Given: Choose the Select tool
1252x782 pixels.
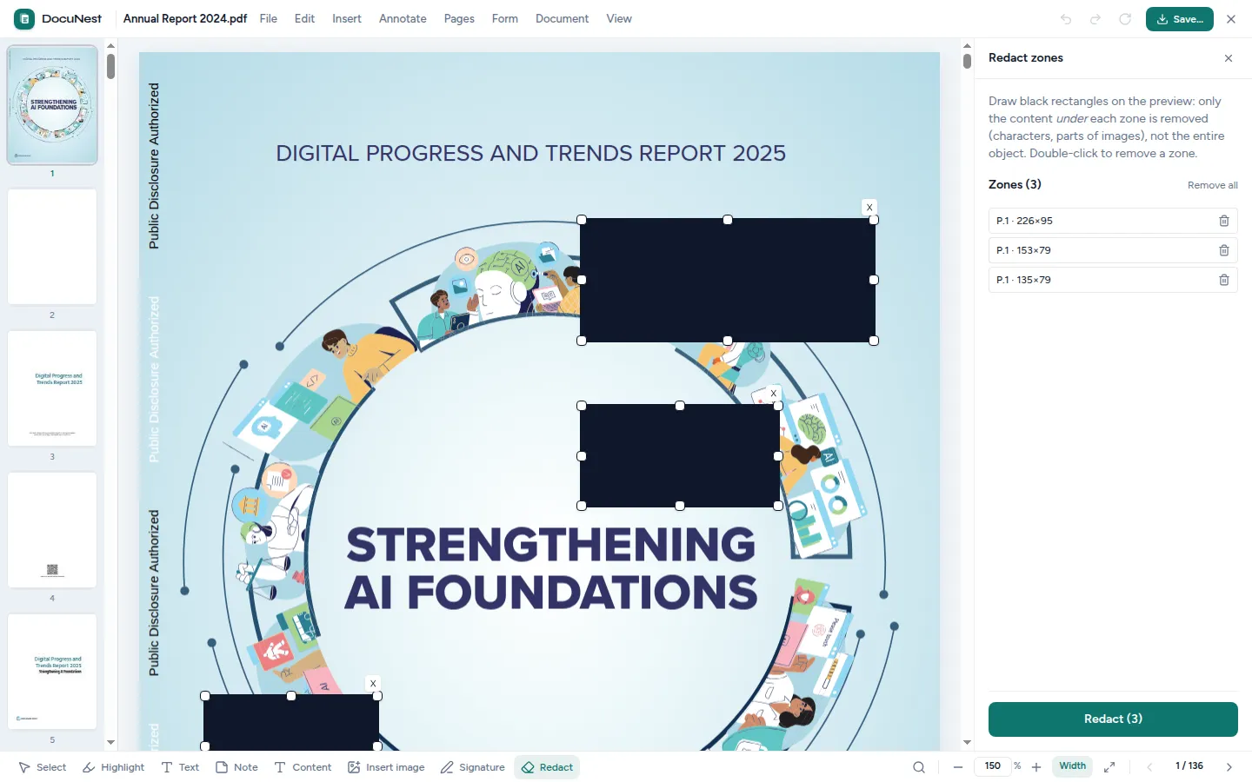Looking at the screenshot, I should point(43,767).
